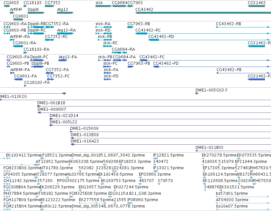Click EST RP003602175.5prime
The image size is (271, 211).
[58, 184]
